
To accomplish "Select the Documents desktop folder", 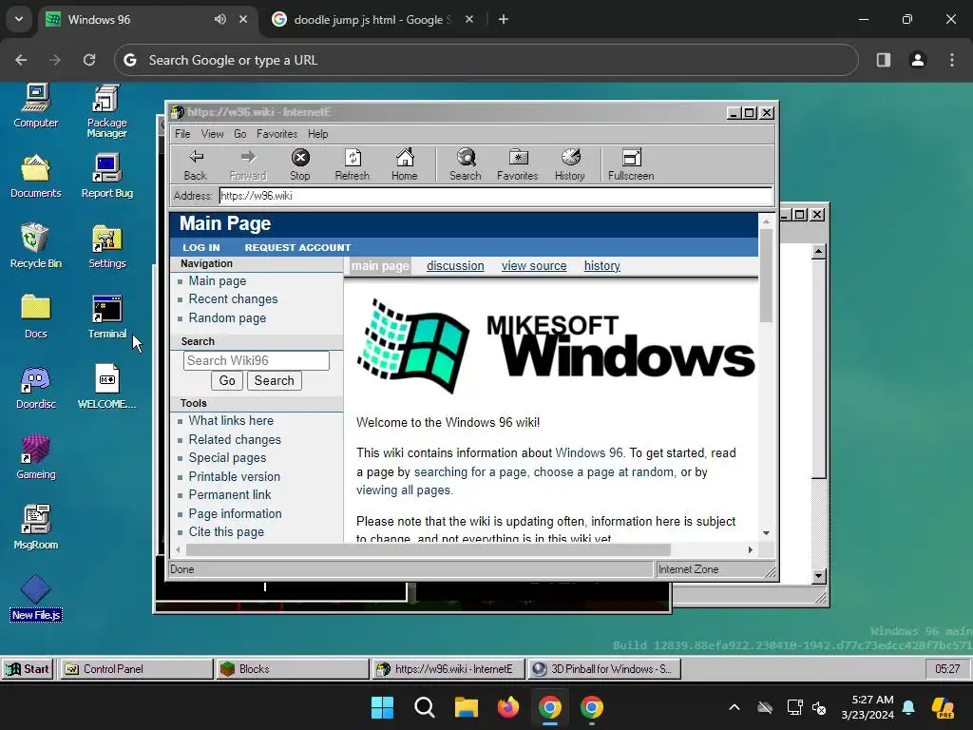I will pos(36,176).
